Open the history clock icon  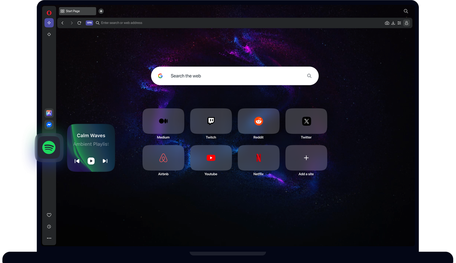click(x=49, y=227)
